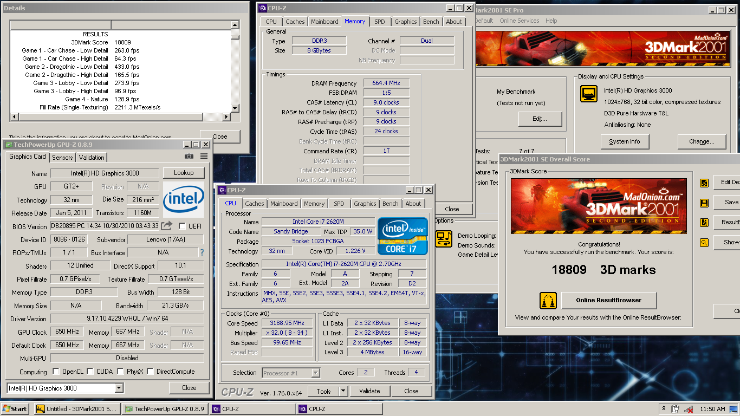Click the clock showing 11:50 AM
Image resolution: width=740 pixels, height=416 pixels.
(712, 409)
